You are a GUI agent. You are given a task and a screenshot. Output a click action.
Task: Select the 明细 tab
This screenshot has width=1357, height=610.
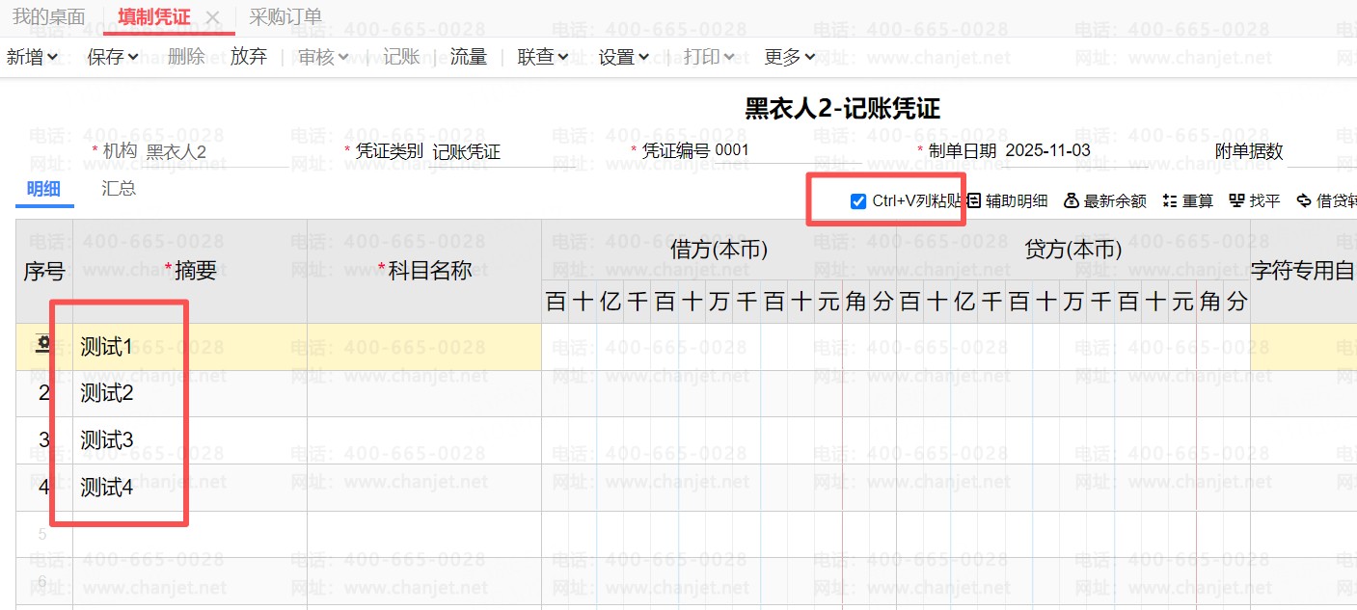tap(44, 189)
